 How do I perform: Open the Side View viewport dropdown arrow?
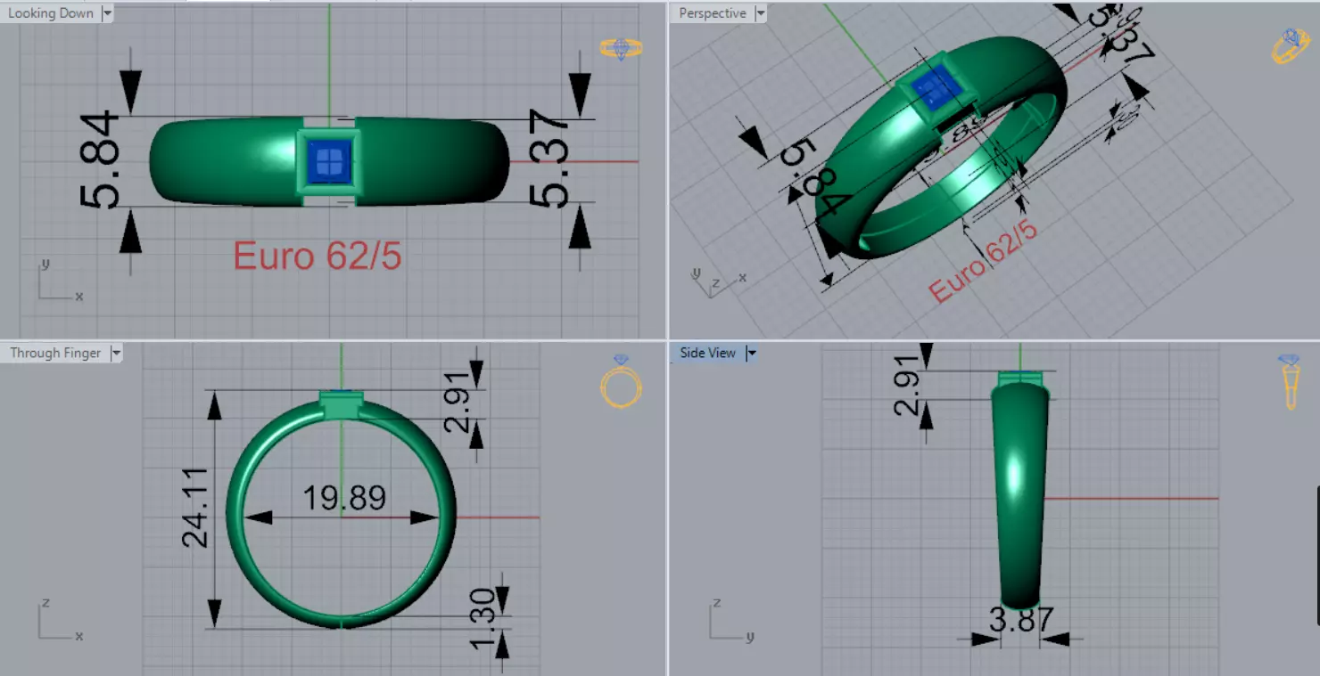pos(751,354)
